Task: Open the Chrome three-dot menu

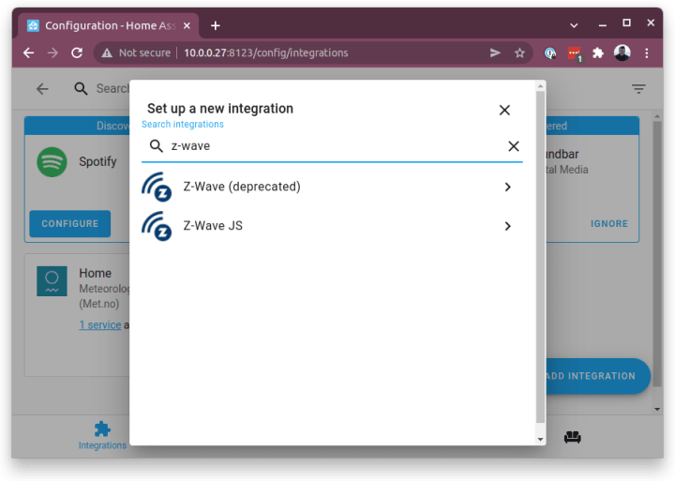Action: [x=647, y=53]
